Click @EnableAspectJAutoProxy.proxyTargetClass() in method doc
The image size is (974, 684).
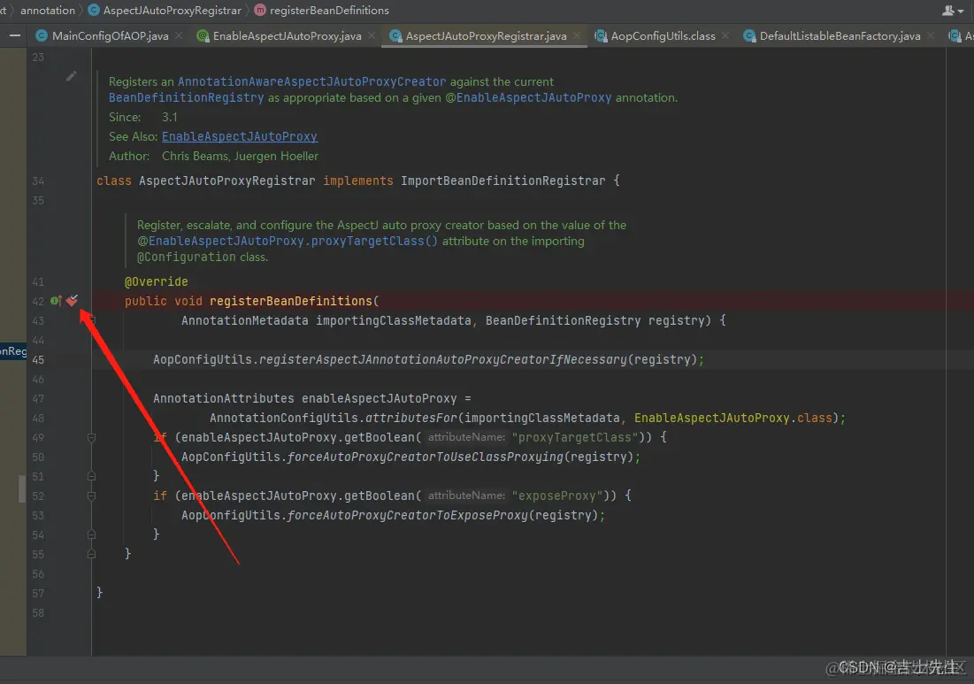click(x=288, y=241)
